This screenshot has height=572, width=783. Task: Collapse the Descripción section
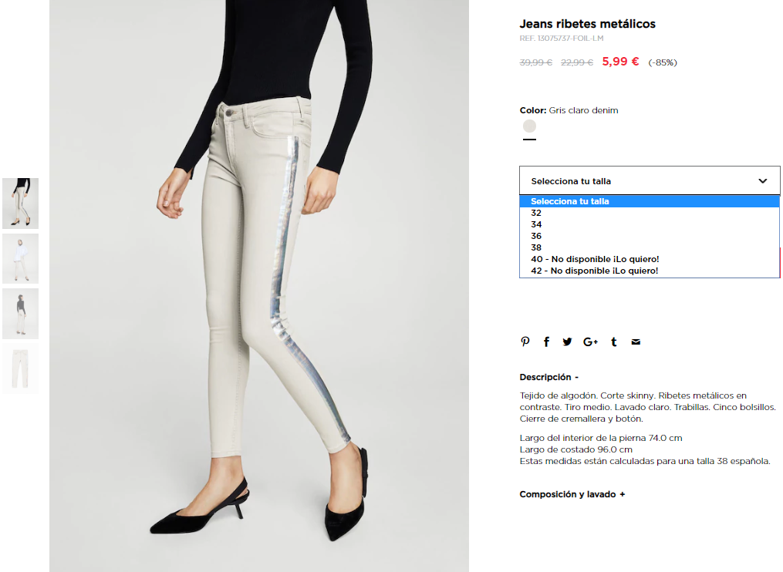tap(548, 377)
